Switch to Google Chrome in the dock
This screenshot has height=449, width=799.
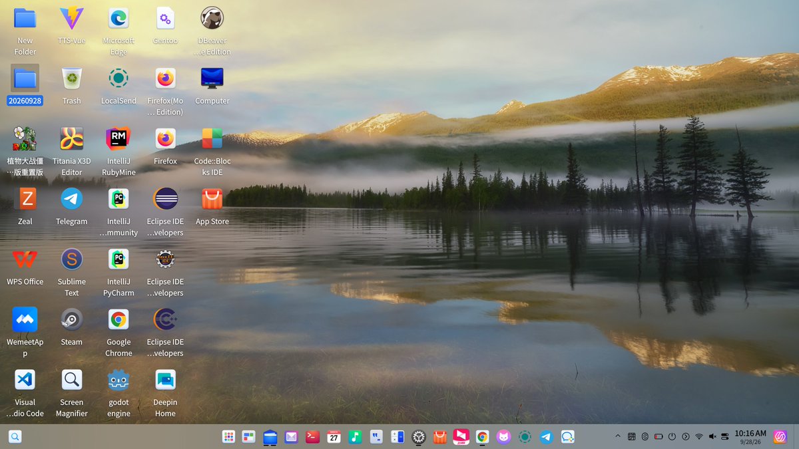coord(483,436)
